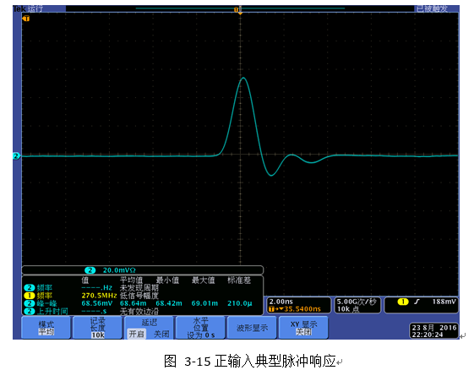The height and width of the screenshot is (370, 474).
Task: Click the channel 1 badge in the 270.5MHz frequency row
Action: coord(30,296)
